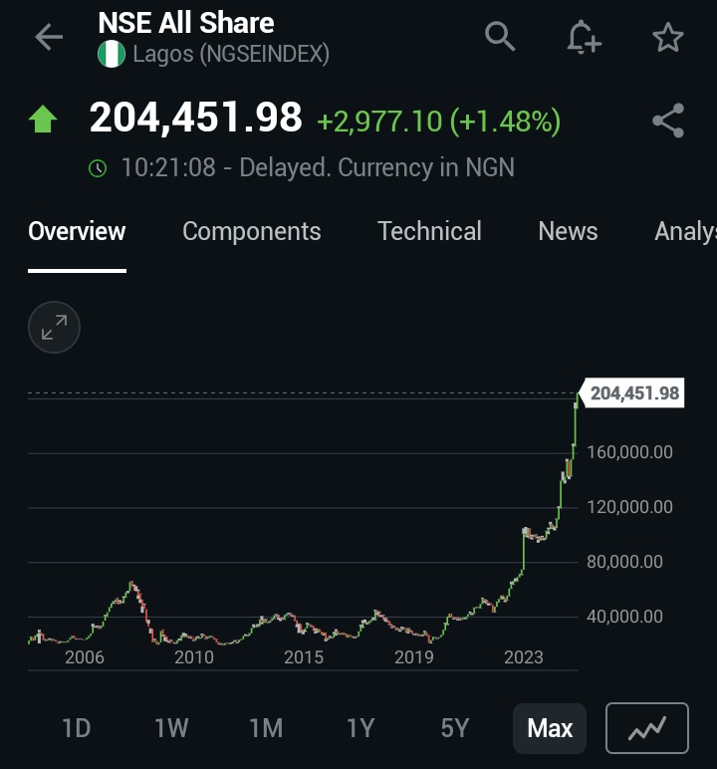Screen dimensions: 717x769
Task: Switch the chart type with the line icon
Action: [x=647, y=728]
